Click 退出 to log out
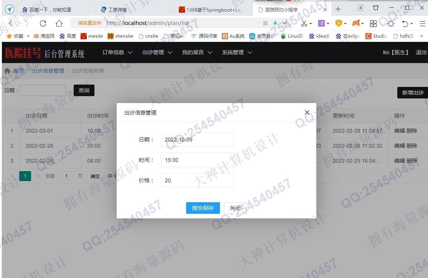The image size is (428, 278). pyautogui.click(x=421, y=52)
